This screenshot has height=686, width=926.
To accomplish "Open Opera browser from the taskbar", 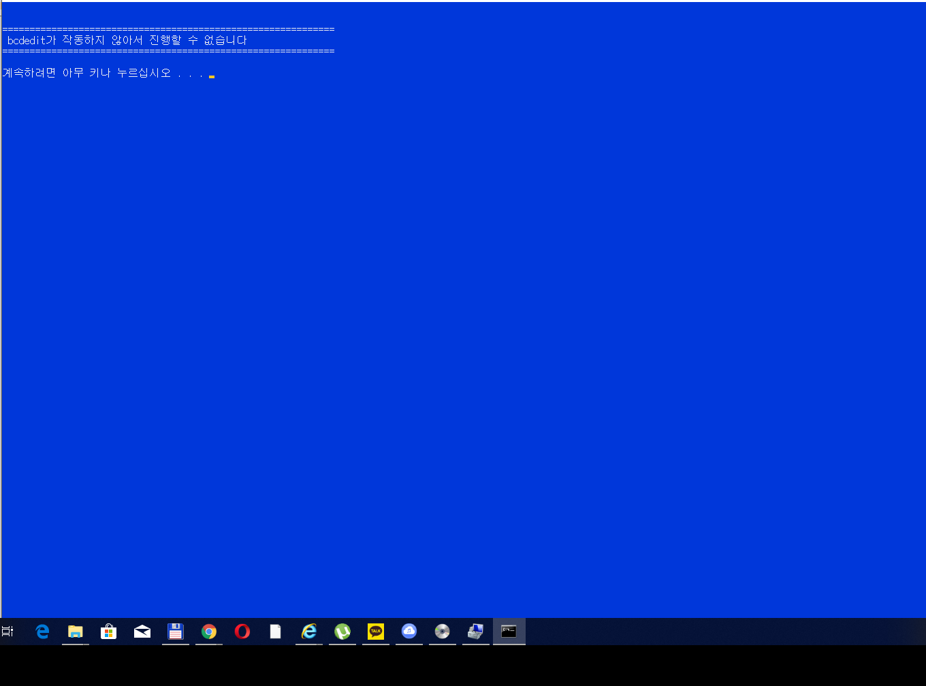I will (x=242, y=632).
